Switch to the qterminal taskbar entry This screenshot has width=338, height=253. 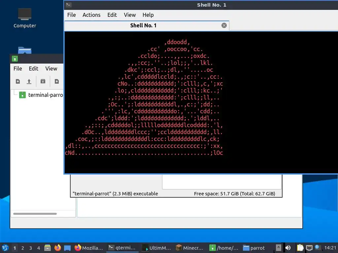point(122,248)
